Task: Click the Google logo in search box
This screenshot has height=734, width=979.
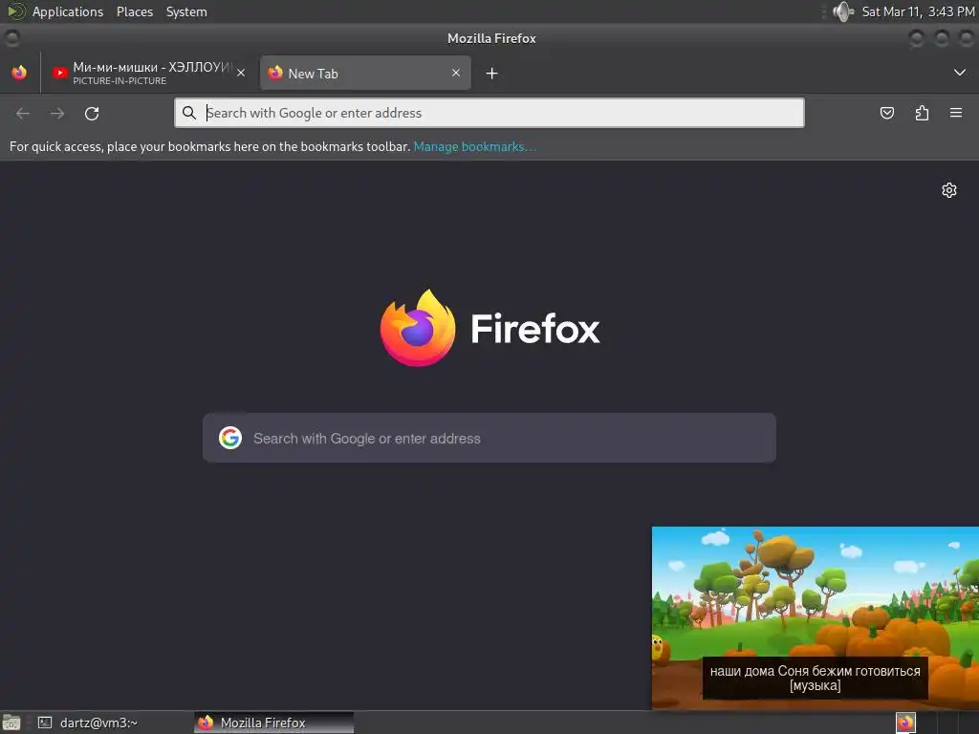Action: [230, 438]
